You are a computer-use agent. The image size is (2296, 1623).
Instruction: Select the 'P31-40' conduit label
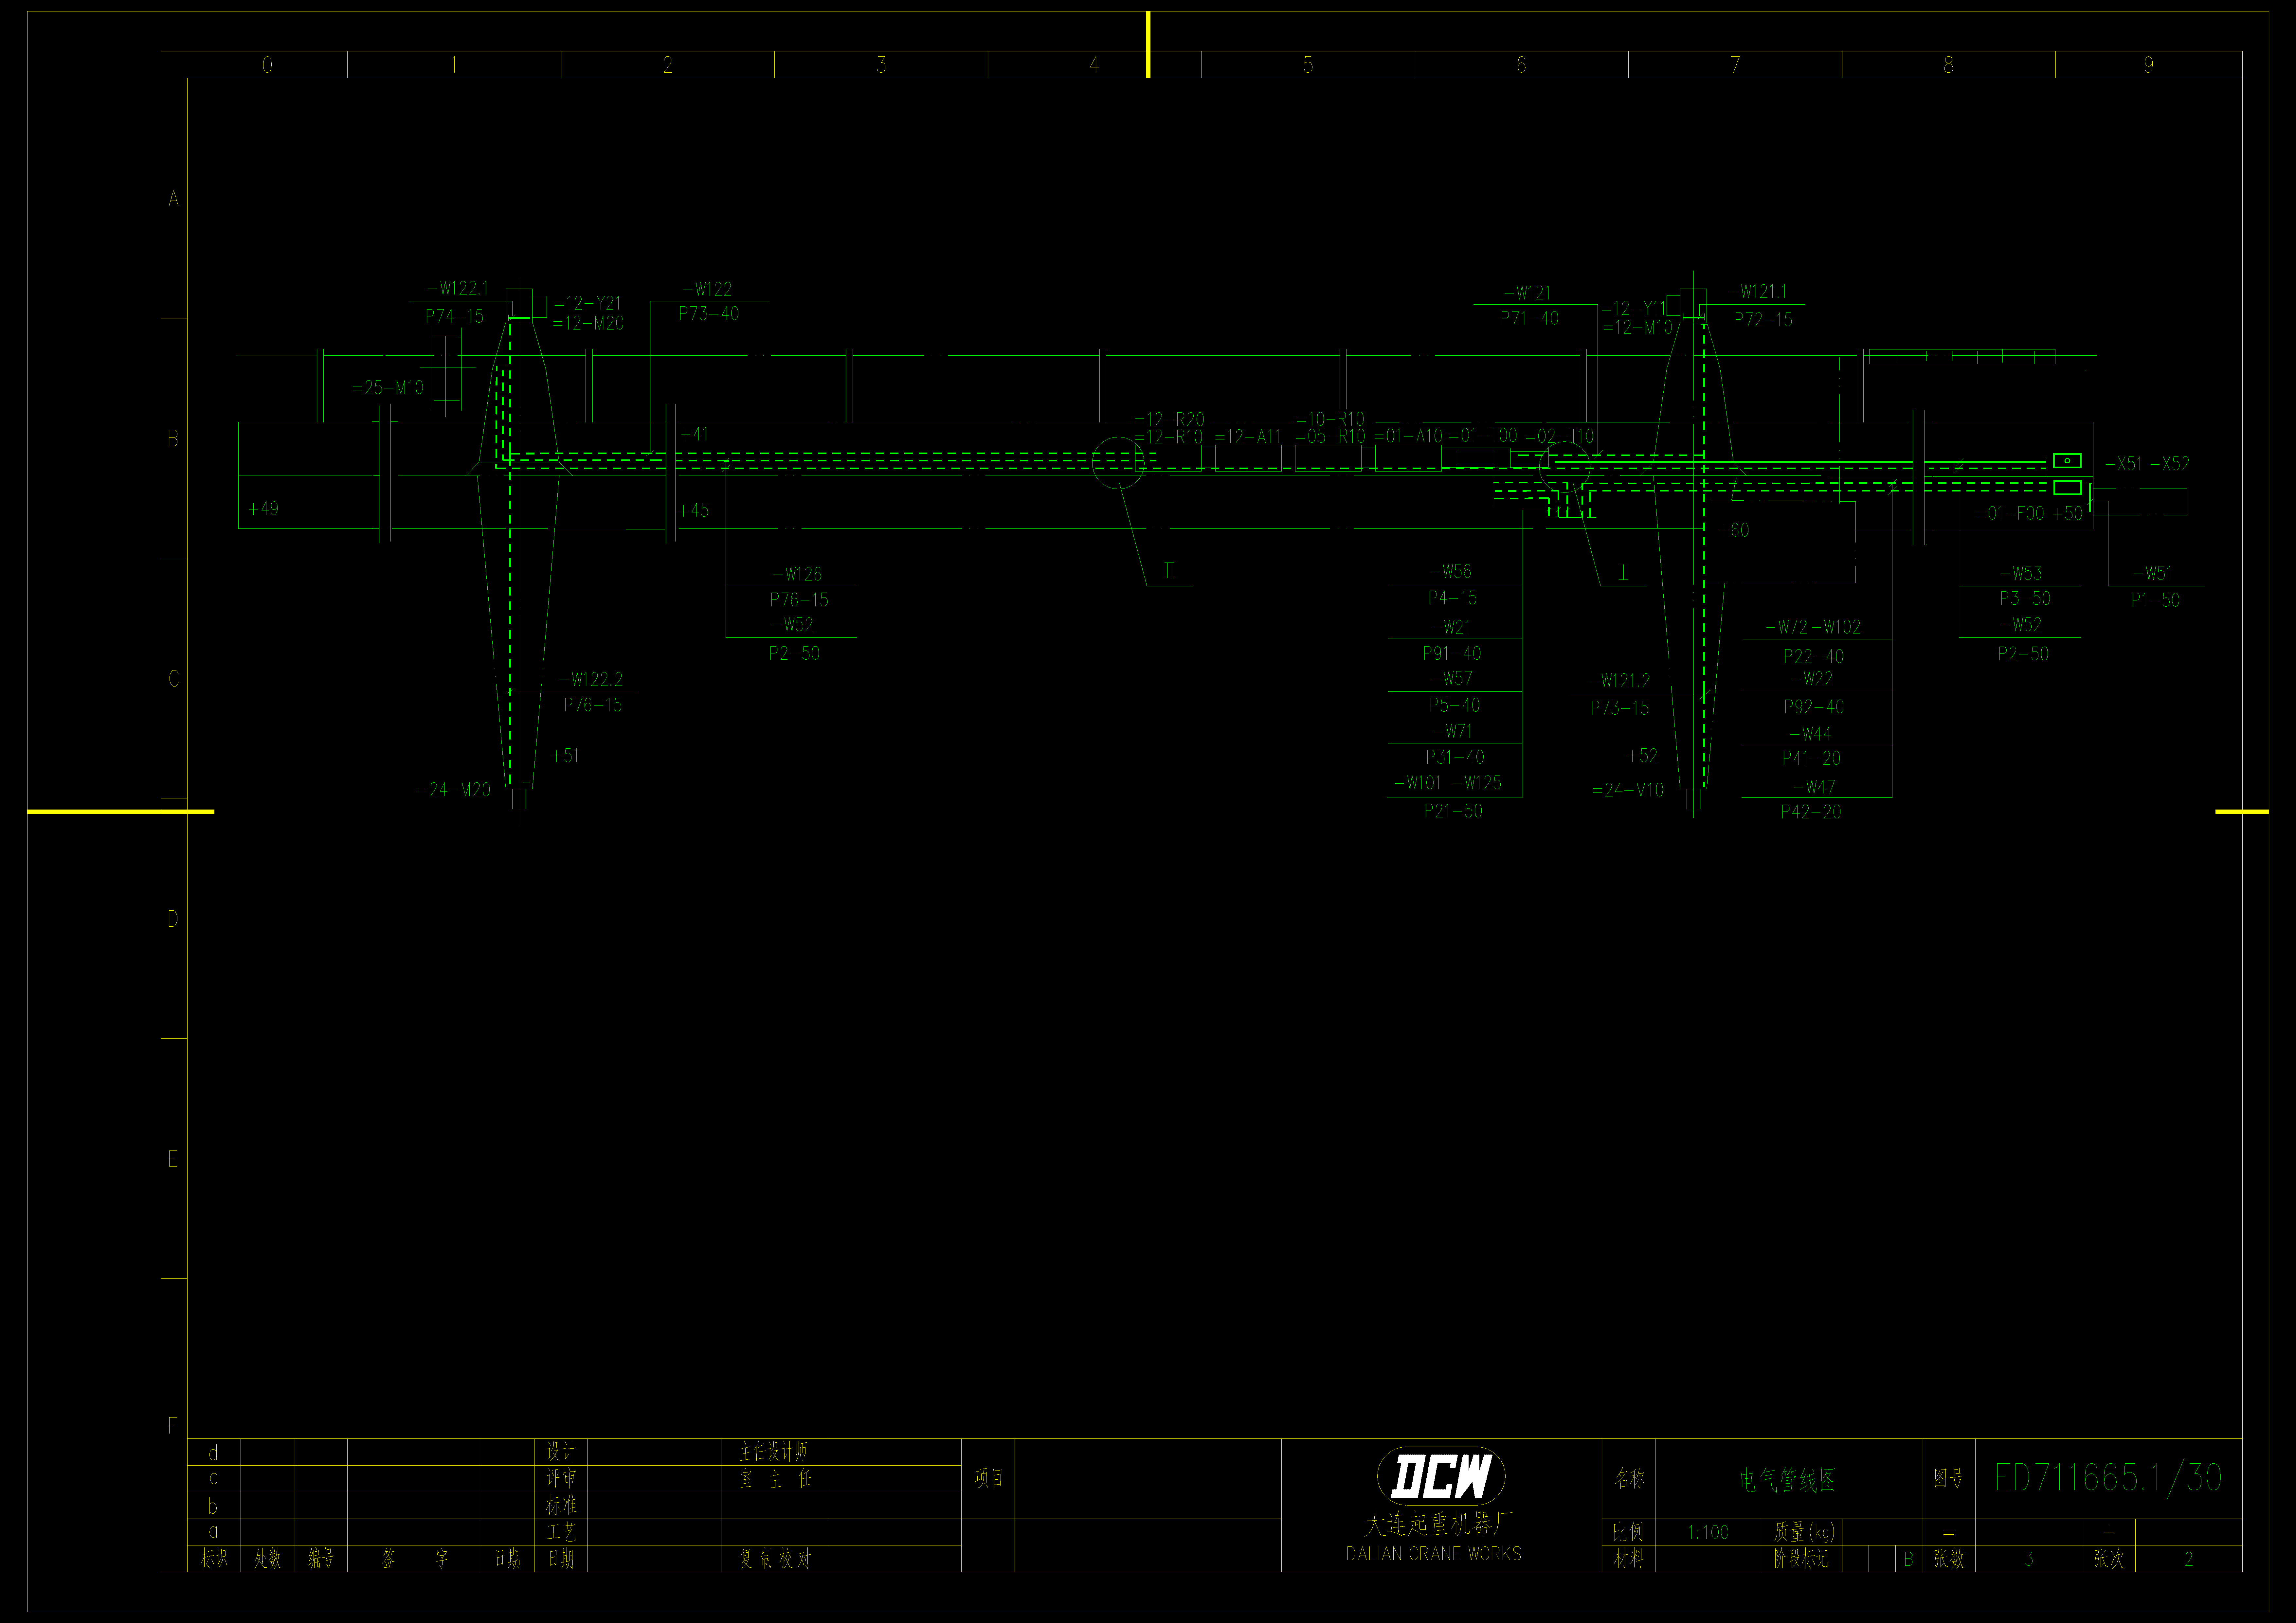pyautogui.click(x=1455, y=757)
